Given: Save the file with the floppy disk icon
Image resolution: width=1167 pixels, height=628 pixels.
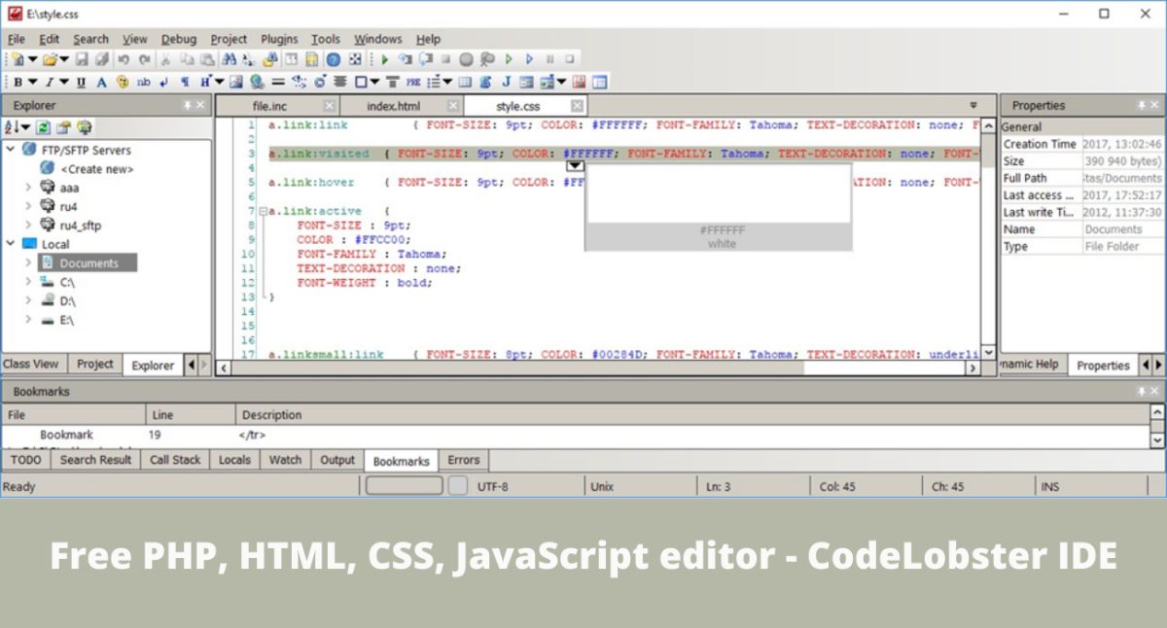Looking at the screenshot, I should pos(82,59).
